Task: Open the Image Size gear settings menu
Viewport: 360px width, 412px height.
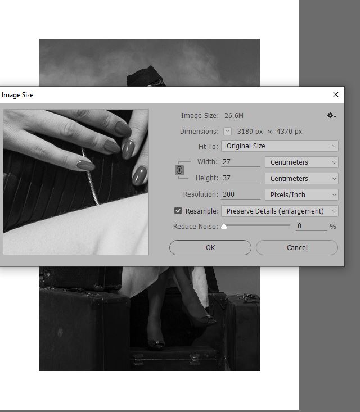Action: point(331,115)
